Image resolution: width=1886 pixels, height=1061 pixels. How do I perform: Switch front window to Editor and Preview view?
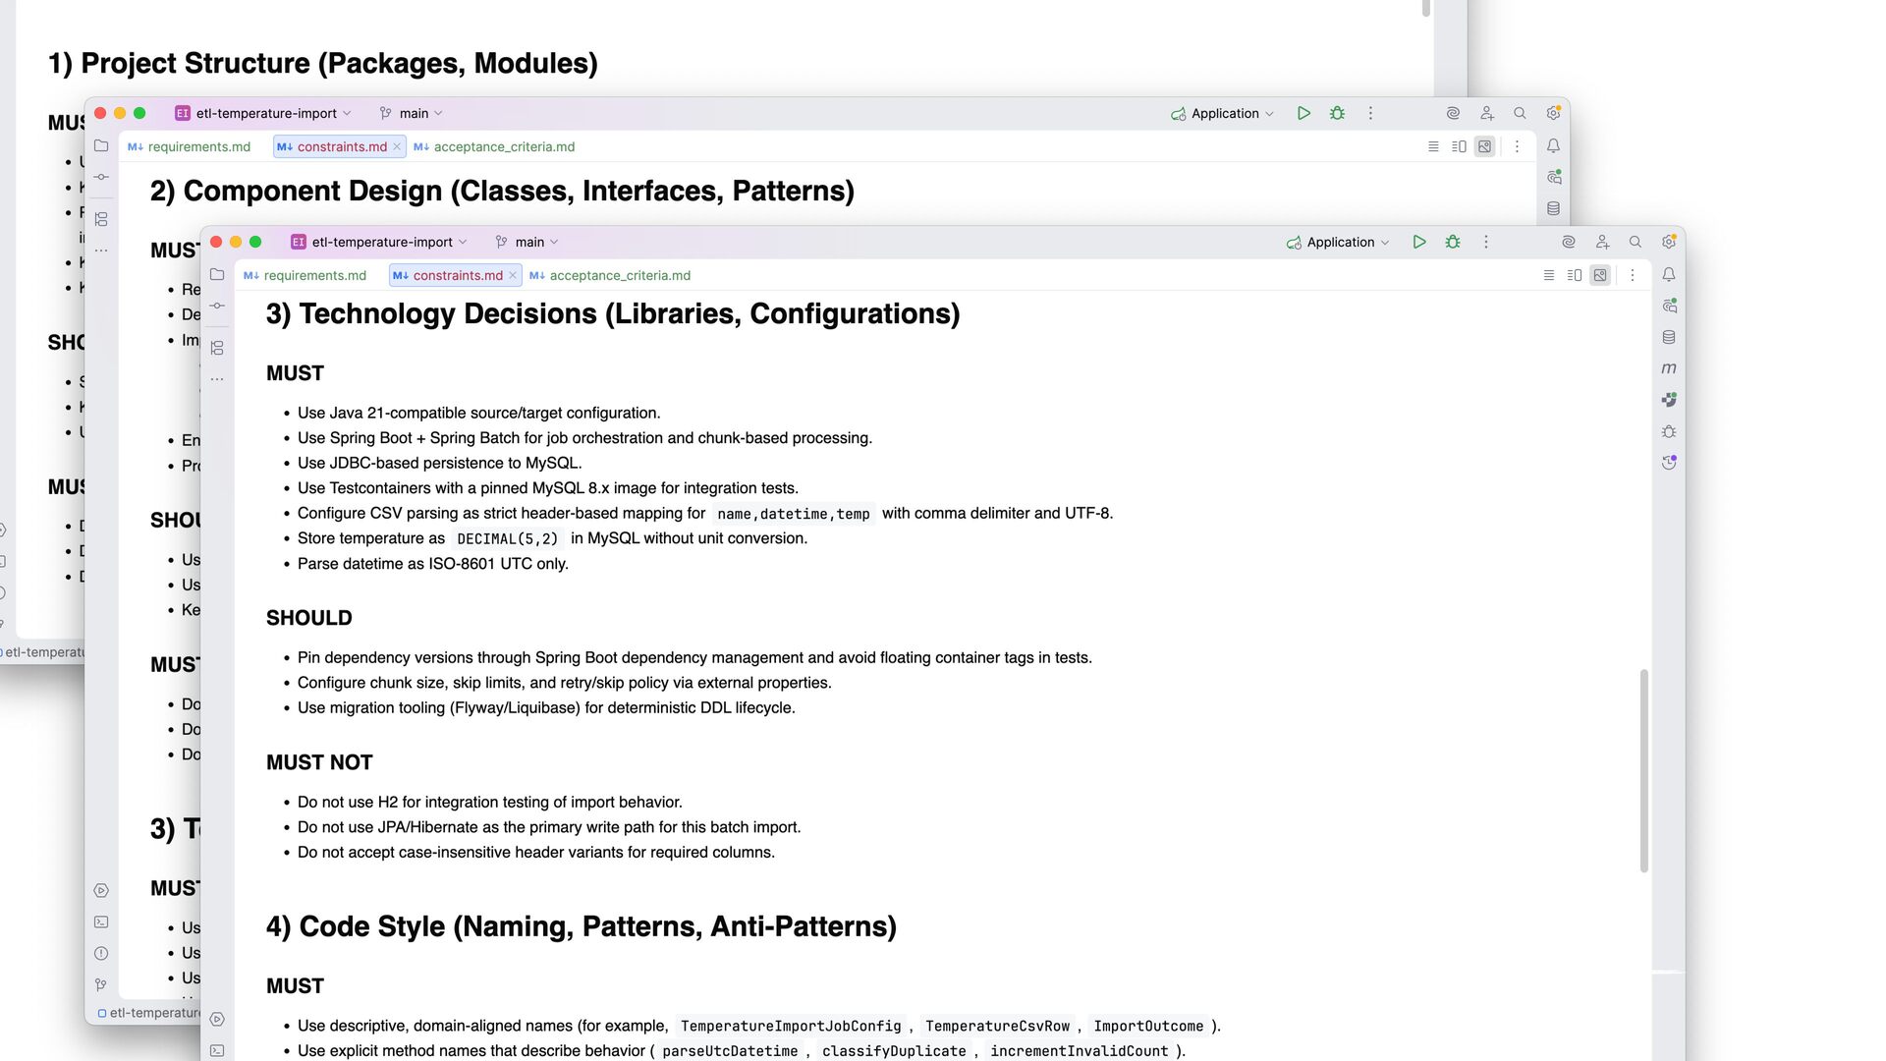click(x=1575, y=275)
